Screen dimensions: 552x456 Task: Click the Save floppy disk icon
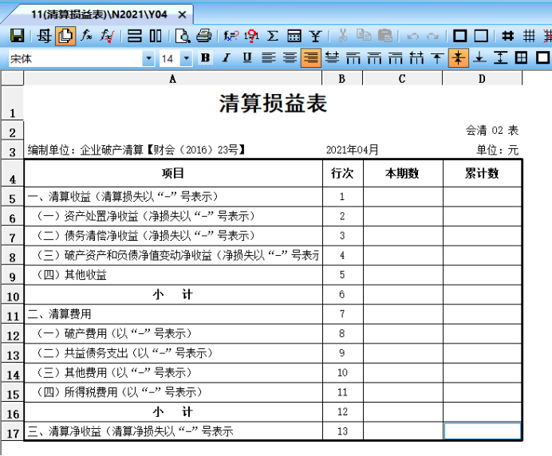(x=17, y=36)
